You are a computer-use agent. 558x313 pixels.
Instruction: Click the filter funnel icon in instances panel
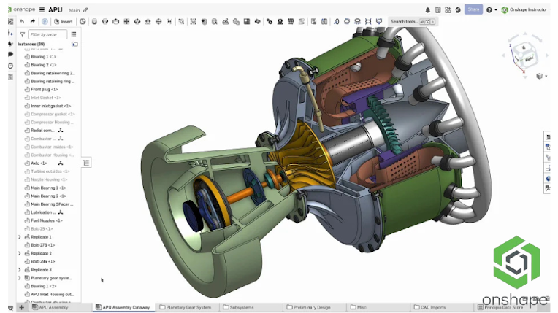click(x=22, y=34)
